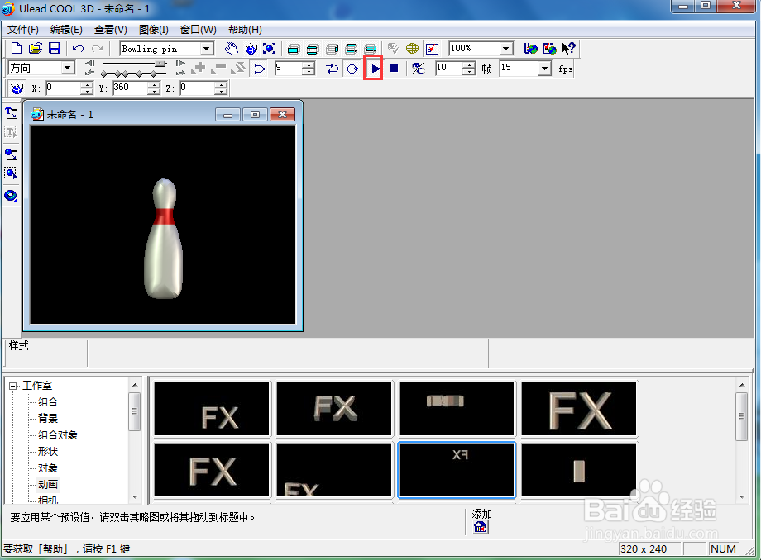Open the 窗口(W) menu
761x560 pixels.
198,30
